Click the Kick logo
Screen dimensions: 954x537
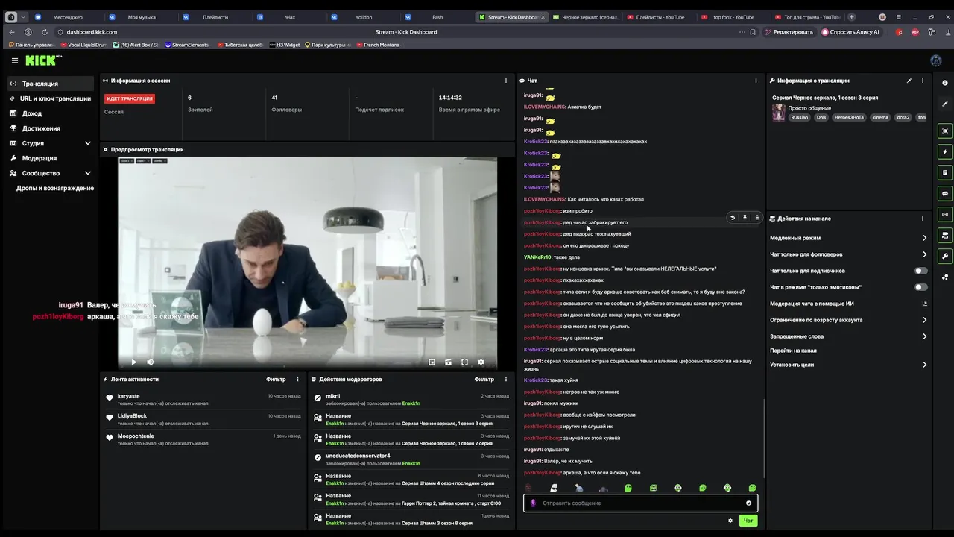click(40, 60)
